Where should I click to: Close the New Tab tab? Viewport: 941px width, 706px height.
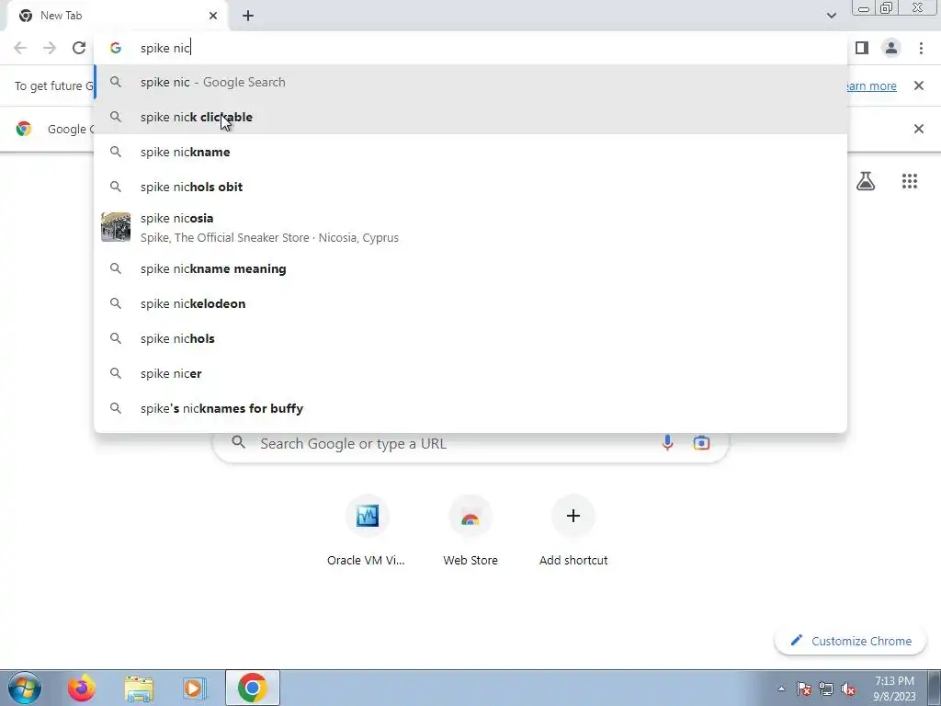pyautogui.click(x=213, y=16)
